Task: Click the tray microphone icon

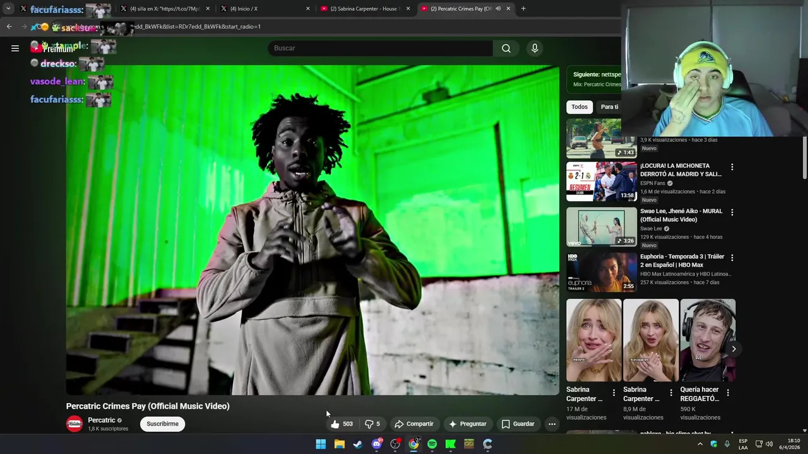Action: pos(727,444)
